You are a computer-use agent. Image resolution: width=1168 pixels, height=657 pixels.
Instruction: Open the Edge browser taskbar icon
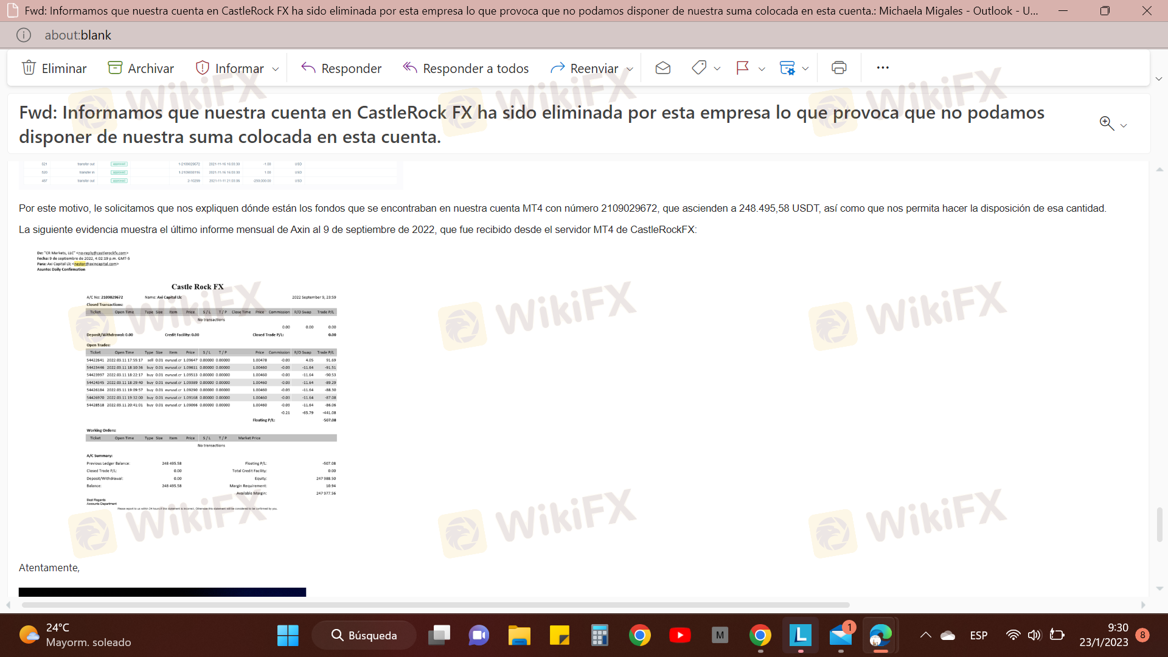pos(881,636)
